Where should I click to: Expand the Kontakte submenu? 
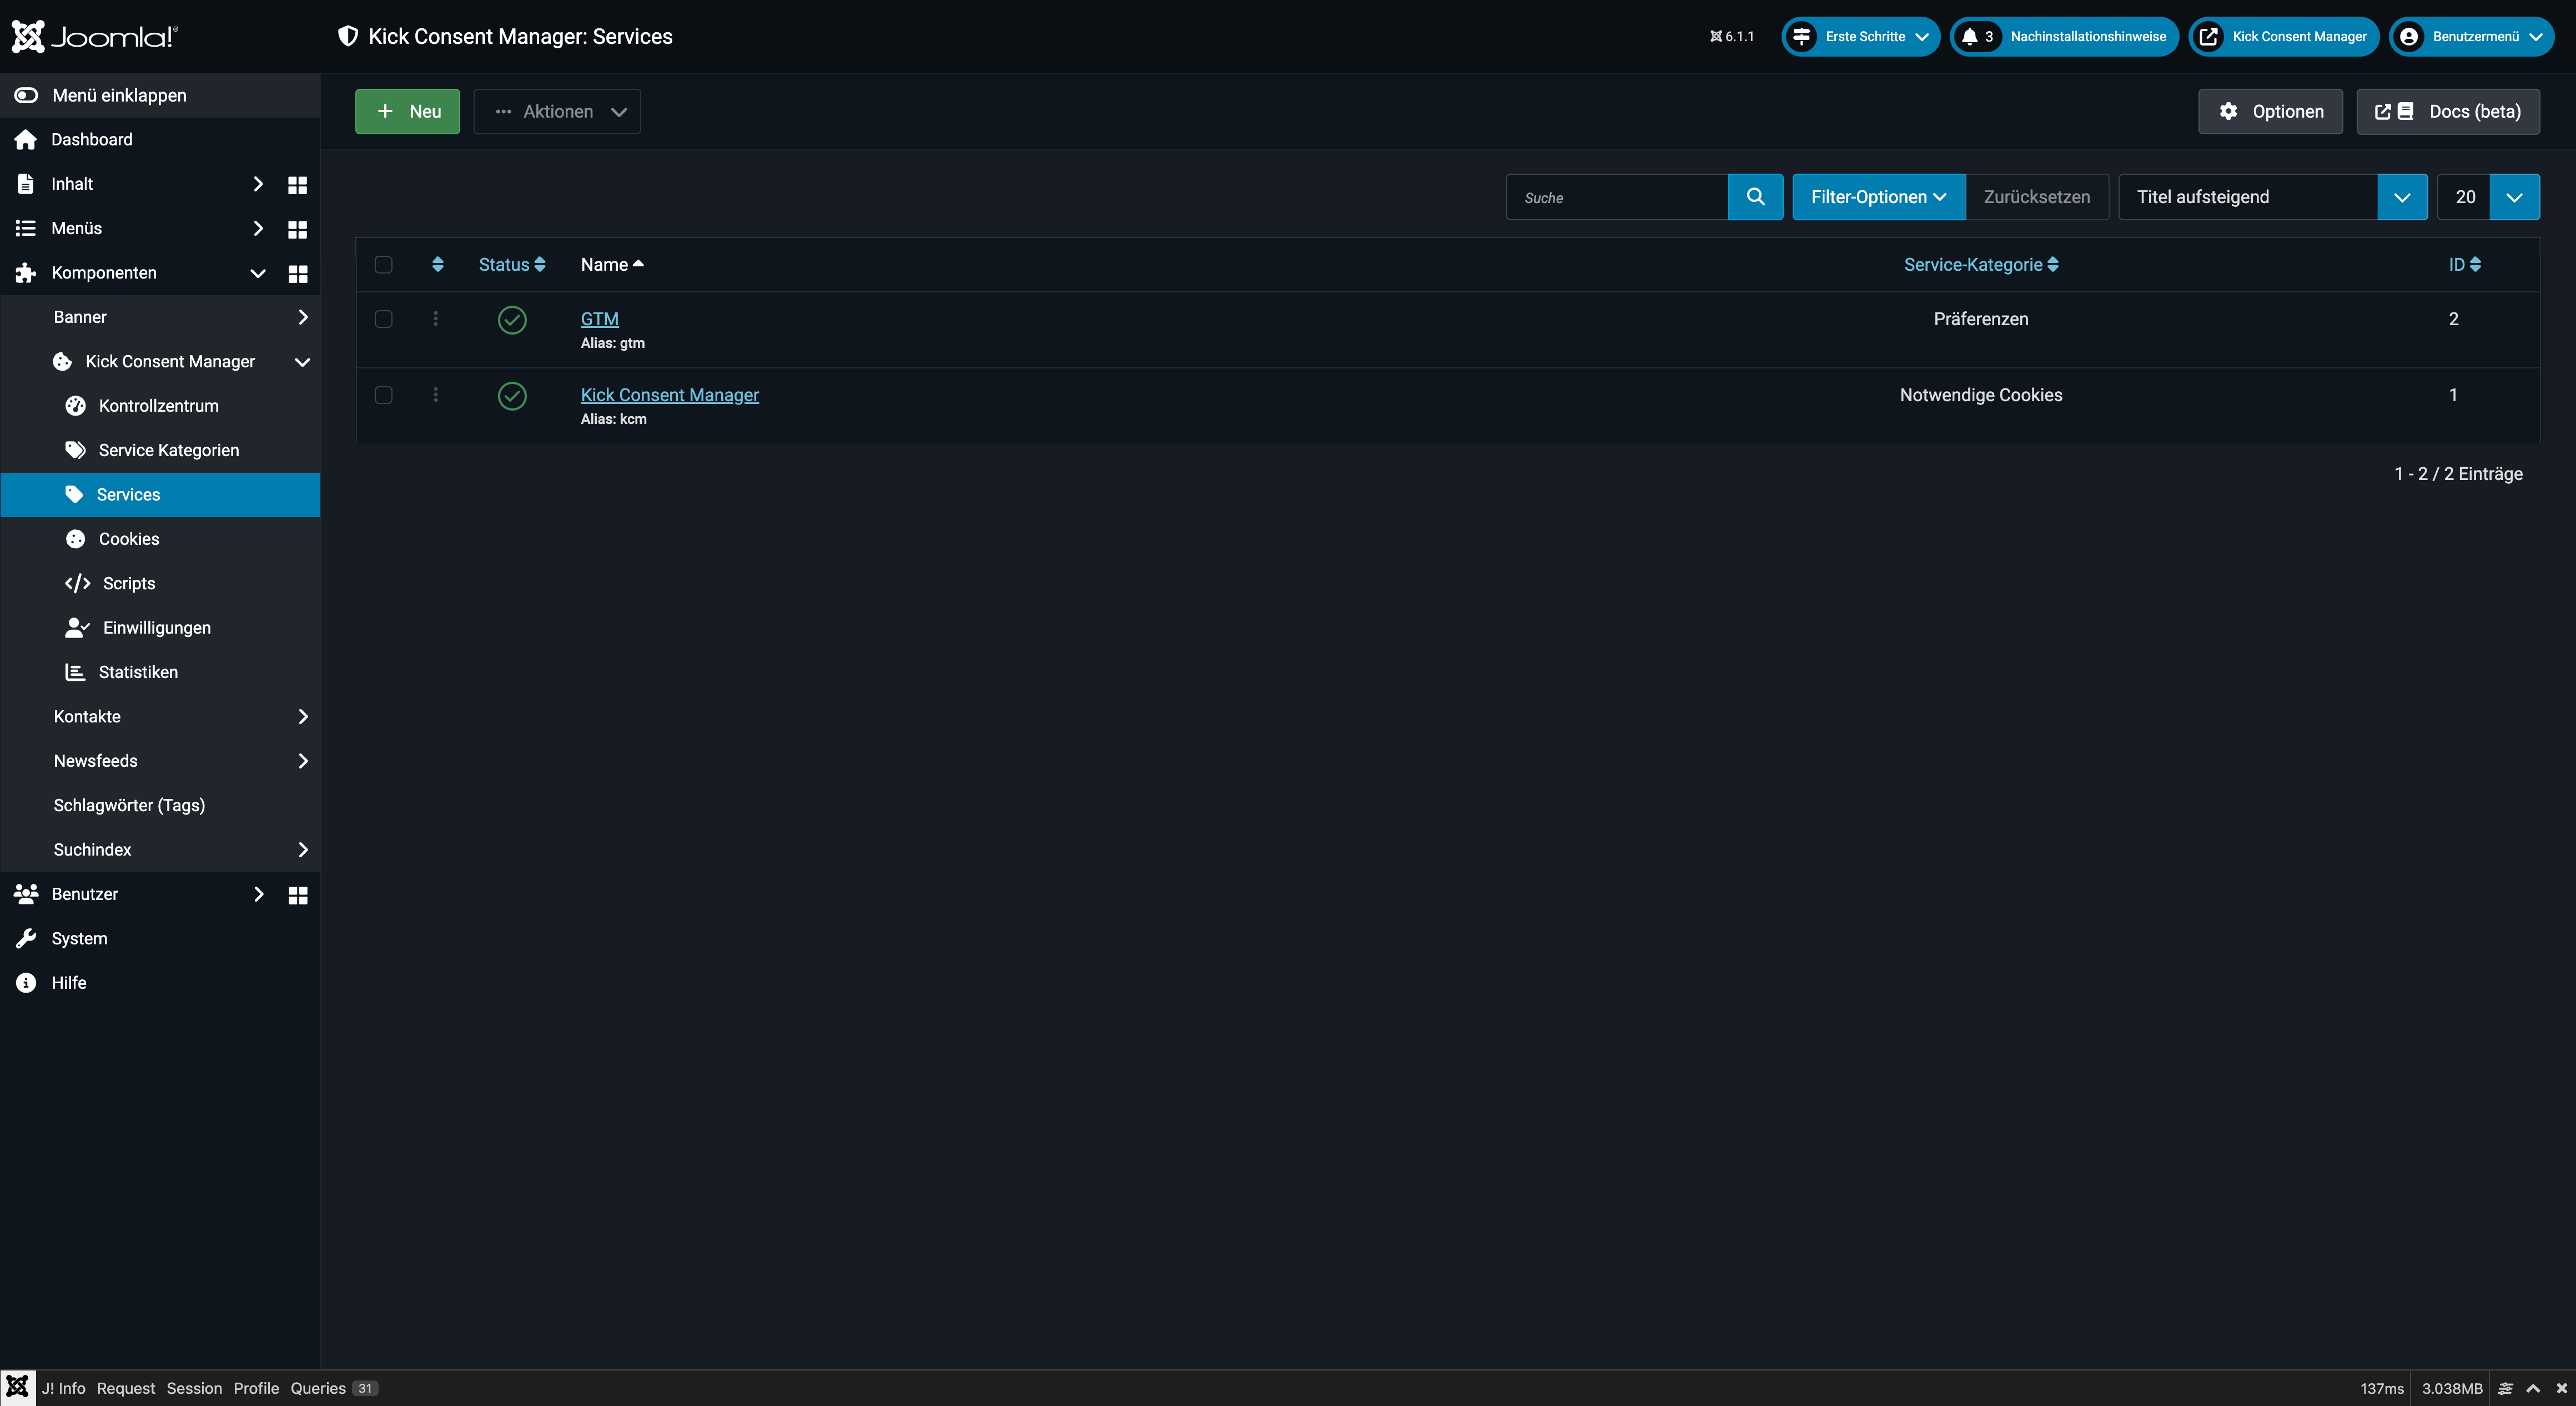(303, 716)
